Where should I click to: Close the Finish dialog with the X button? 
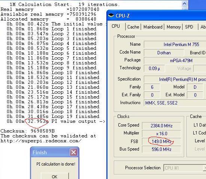point(73,152)
